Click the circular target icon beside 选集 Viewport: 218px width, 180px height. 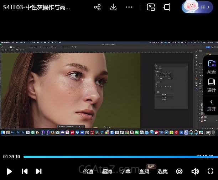(x=180, y=171)
